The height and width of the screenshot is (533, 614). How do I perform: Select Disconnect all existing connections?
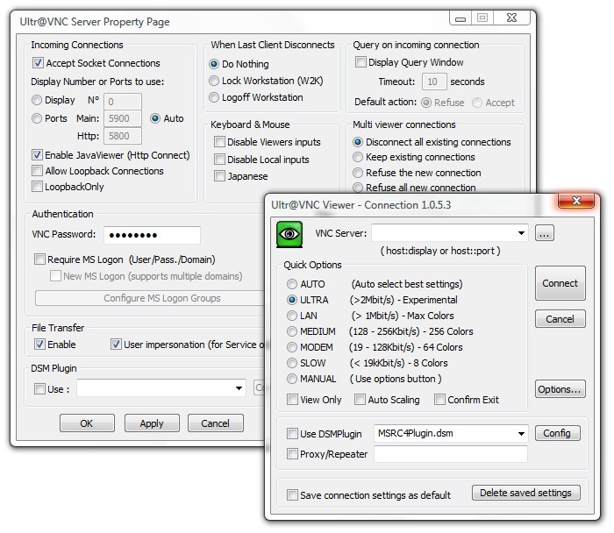click(x=358, y=142)
